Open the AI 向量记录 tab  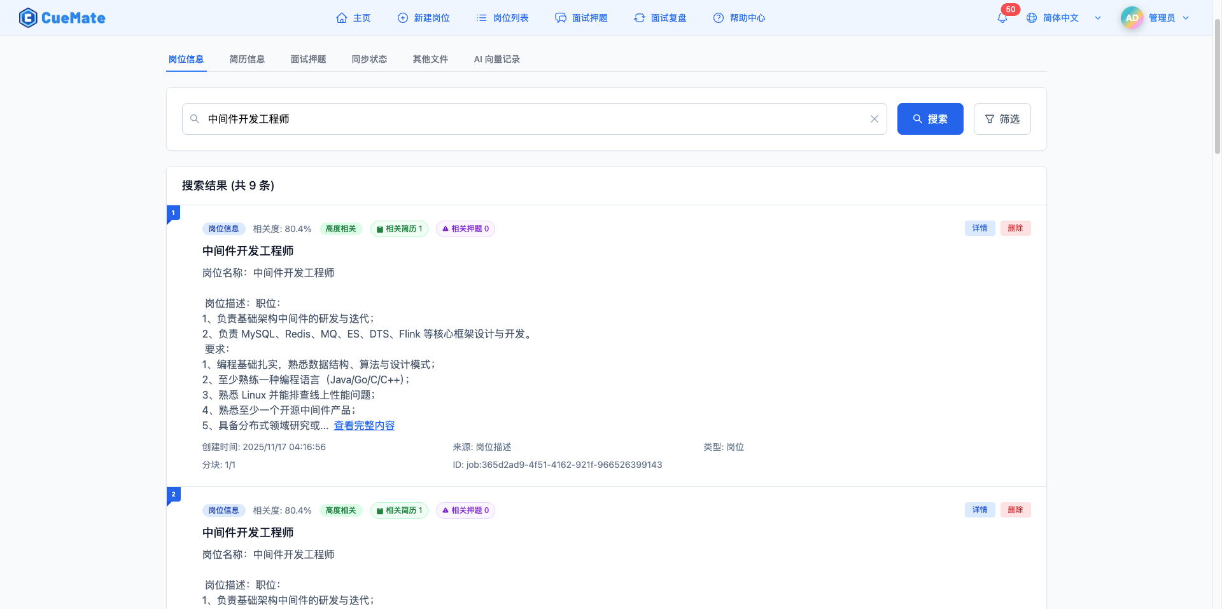pos(496,59)
